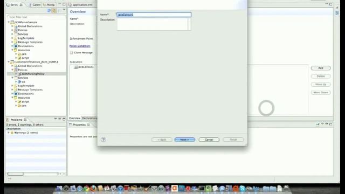Click the Move Up button

click(x=321, y=84)
